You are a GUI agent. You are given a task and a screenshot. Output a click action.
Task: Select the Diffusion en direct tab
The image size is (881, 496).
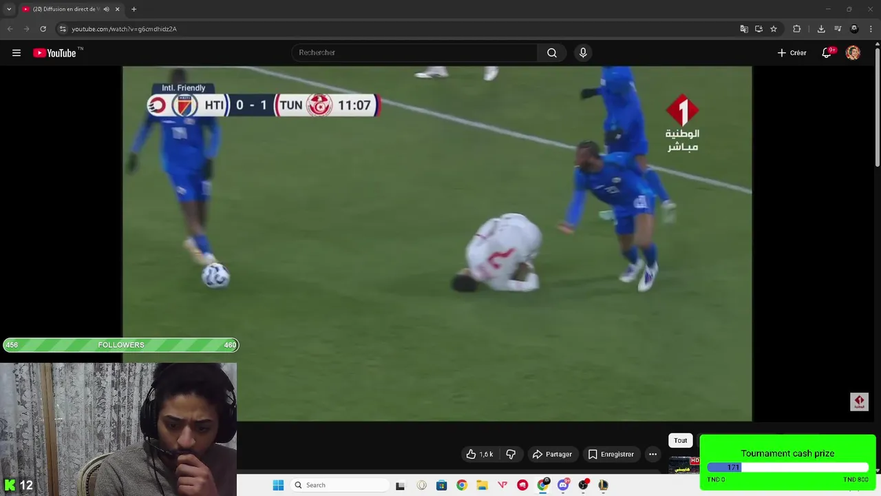coord(70,9)
